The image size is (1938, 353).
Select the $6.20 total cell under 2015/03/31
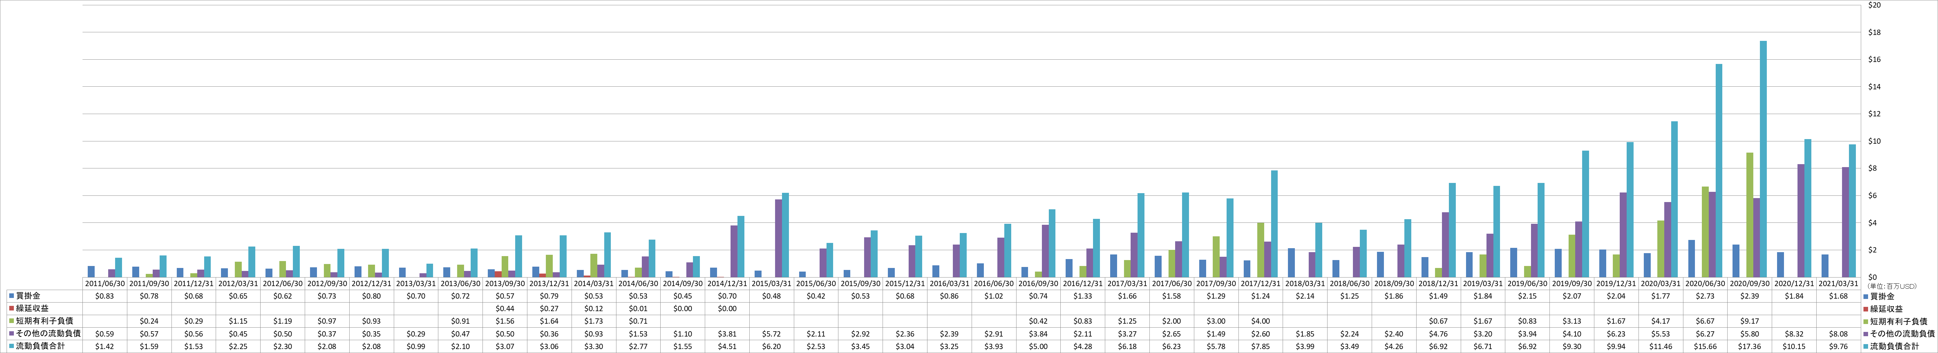coord(772,346)
